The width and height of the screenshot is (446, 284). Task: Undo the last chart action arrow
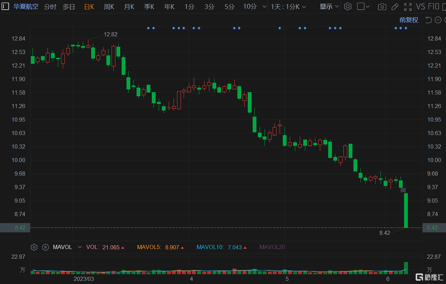429,20
